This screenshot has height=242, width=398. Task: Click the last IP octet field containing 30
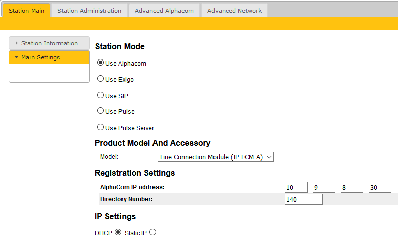click(380, 187)
